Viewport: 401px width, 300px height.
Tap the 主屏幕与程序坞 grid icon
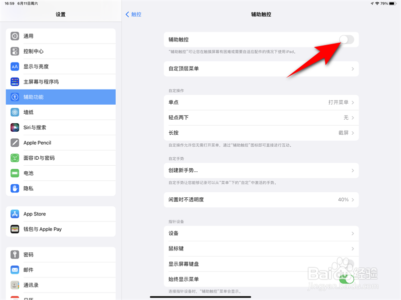click(15, 82)
